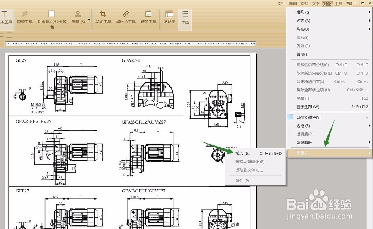373x229 pixels.
Task: Click the GFAF/GFHF/GFVF27 drawing label
Action: [144, 191]
